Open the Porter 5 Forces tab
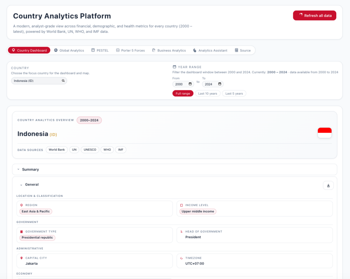The width and height of the screenshot is (350, 279). 130,50
